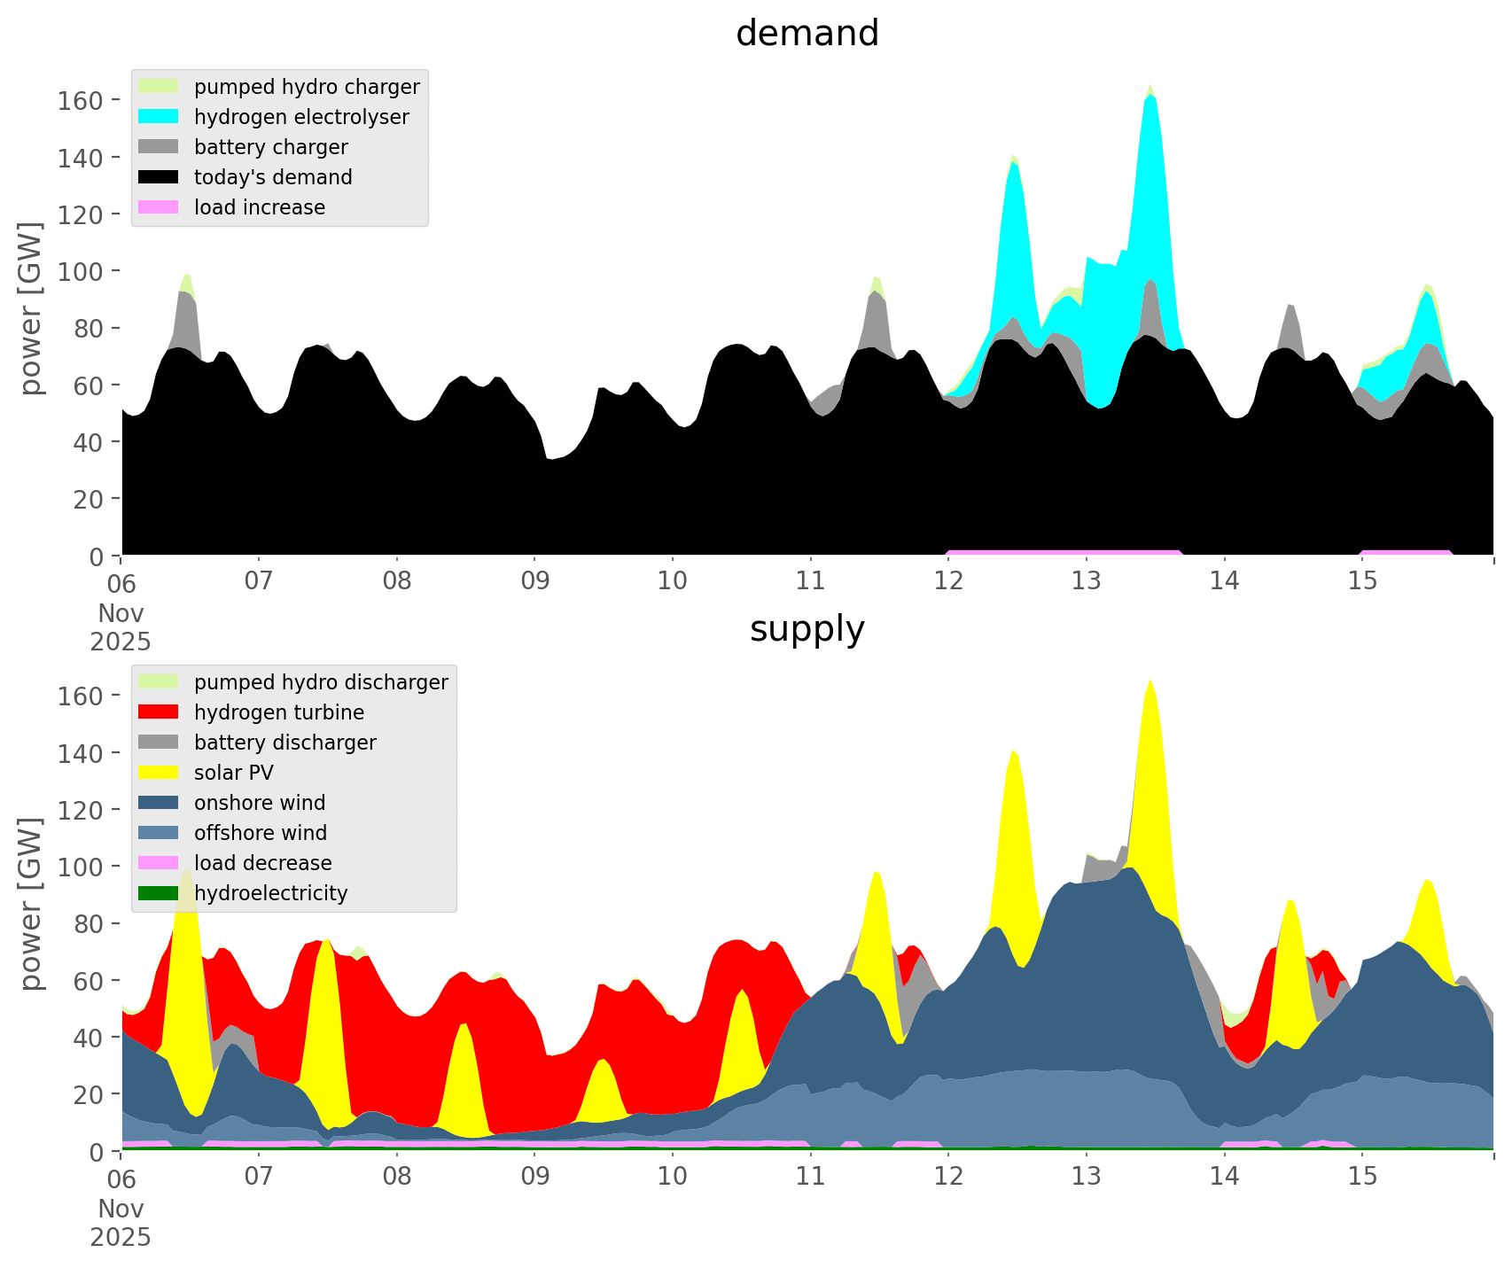1512x1268 pixels.
Task: Click the 'supply' chart title
Action: (807, 629)
